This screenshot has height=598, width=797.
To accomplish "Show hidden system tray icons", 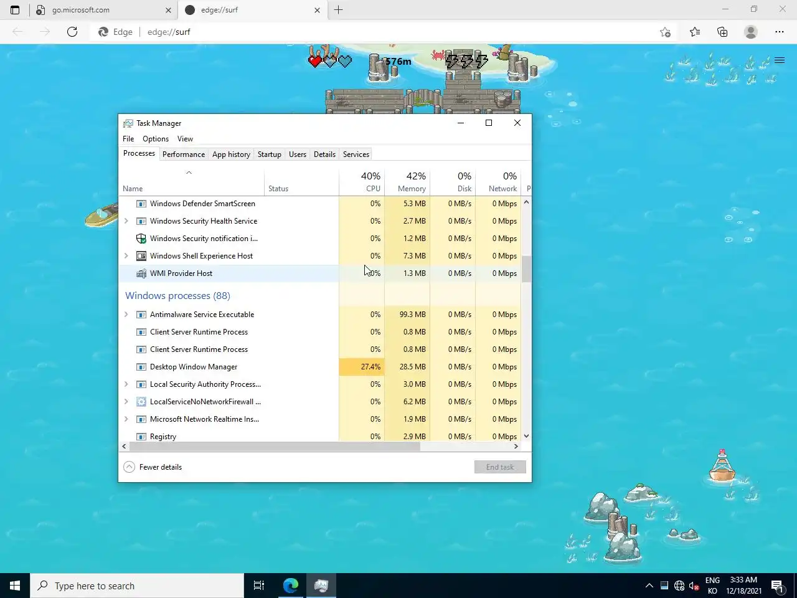I will pyautogui.click(x=649, y=586).
